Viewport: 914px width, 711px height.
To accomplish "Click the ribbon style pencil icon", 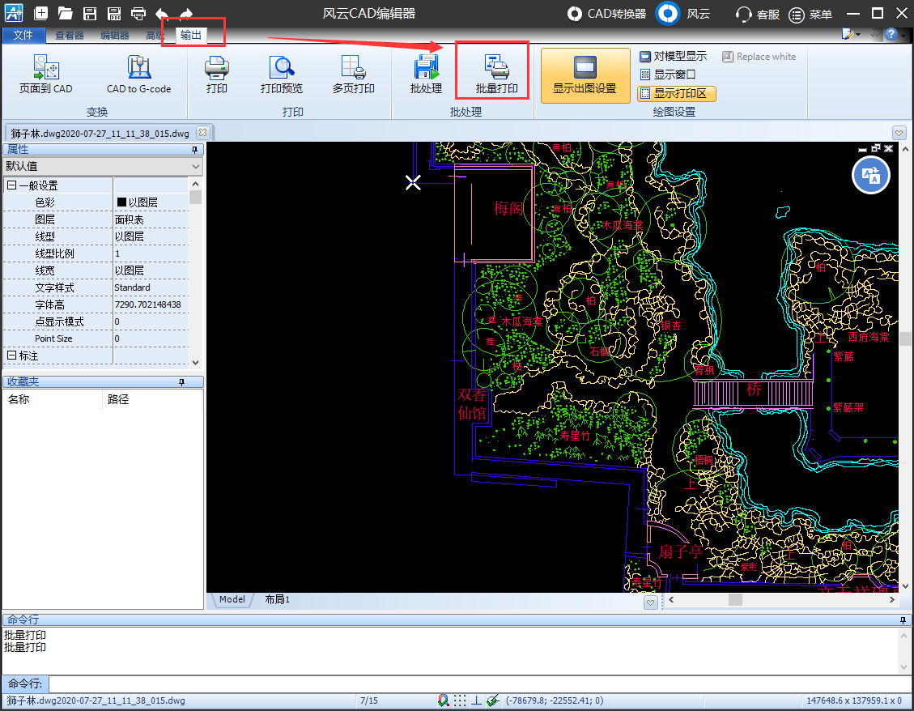I will pyautogui.click(x=848, y=34).
